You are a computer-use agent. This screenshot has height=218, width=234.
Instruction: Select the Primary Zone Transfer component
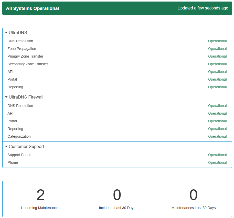(x=25, y=56)
